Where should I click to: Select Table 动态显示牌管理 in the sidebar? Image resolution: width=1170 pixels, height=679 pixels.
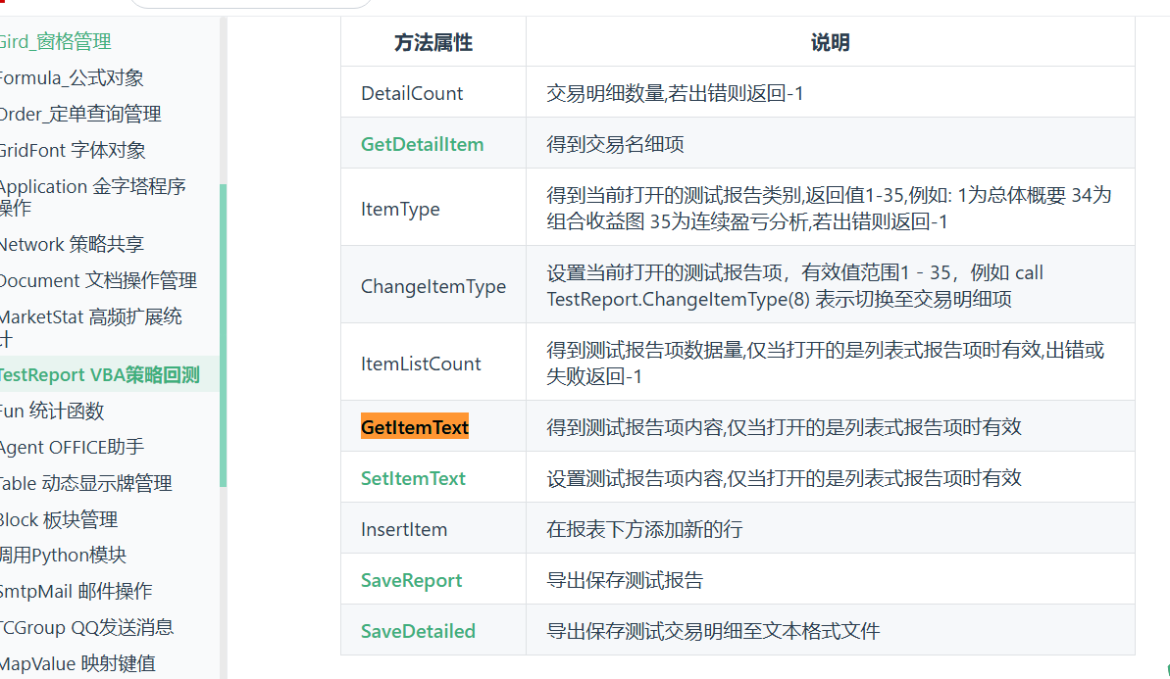point(85,483)
